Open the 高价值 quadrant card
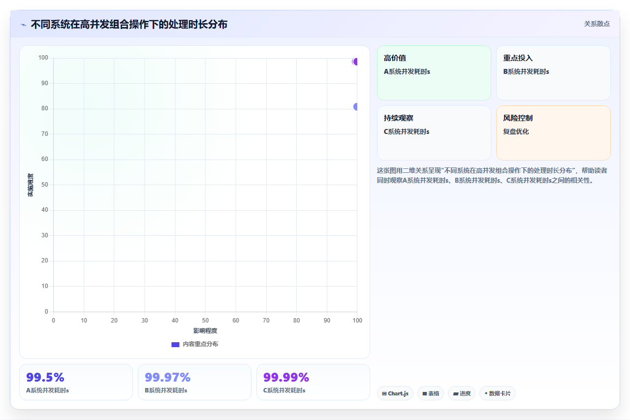630x420 pixels. 434,73
